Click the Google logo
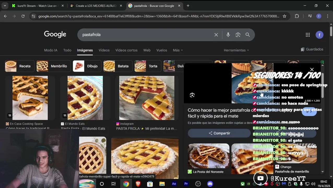This screenshot has height=188, width=333. [55, 34]
